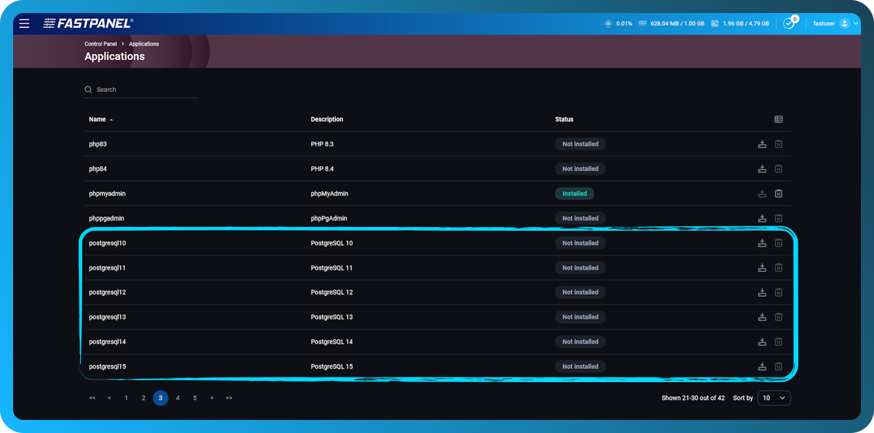The image size is (874, 433).
Task: Click the last-page pagination arrow
Action: click(x=229, y=398)
